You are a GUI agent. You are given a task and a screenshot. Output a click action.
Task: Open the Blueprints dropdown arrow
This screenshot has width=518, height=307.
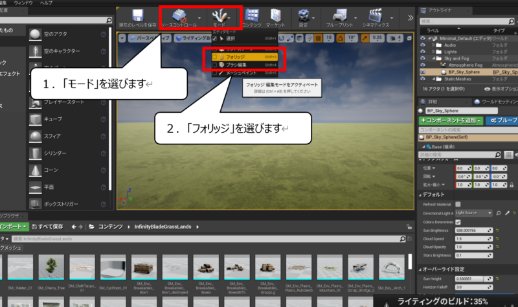click(355, 18)
